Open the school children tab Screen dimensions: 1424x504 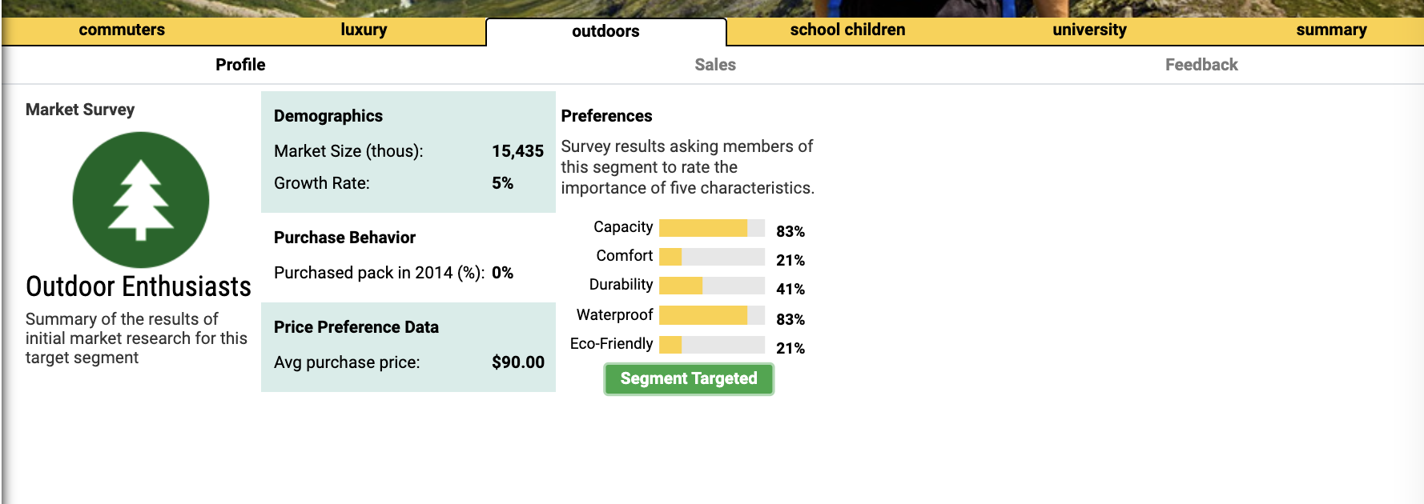[x=847, y=30]
